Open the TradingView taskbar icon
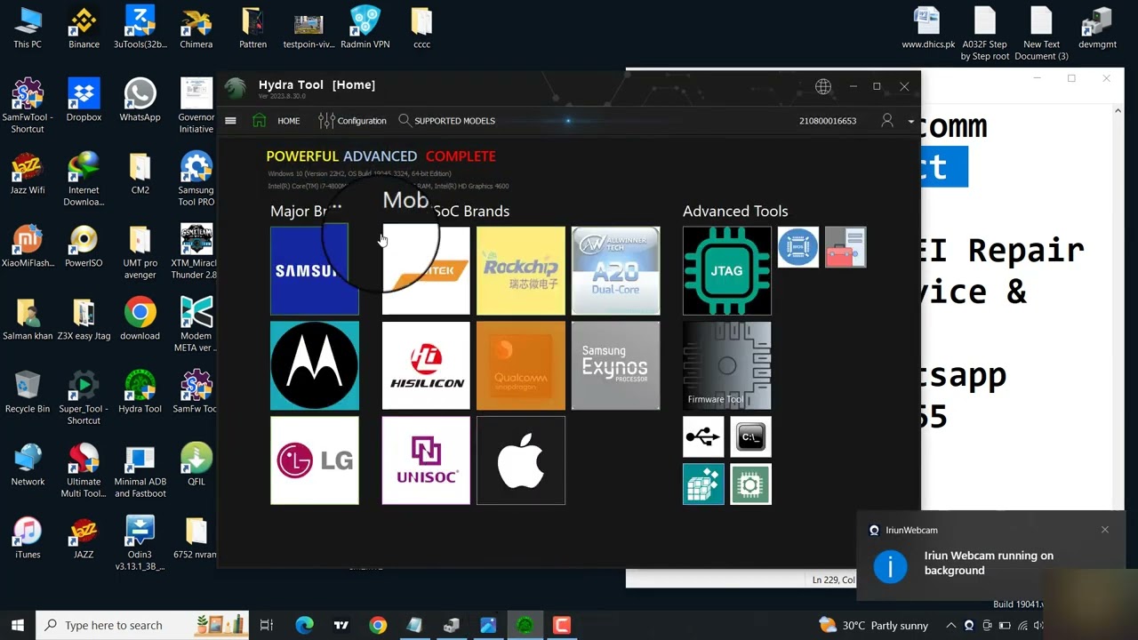The width and height of the screenshot is (1138, 640). click(341, 625)
